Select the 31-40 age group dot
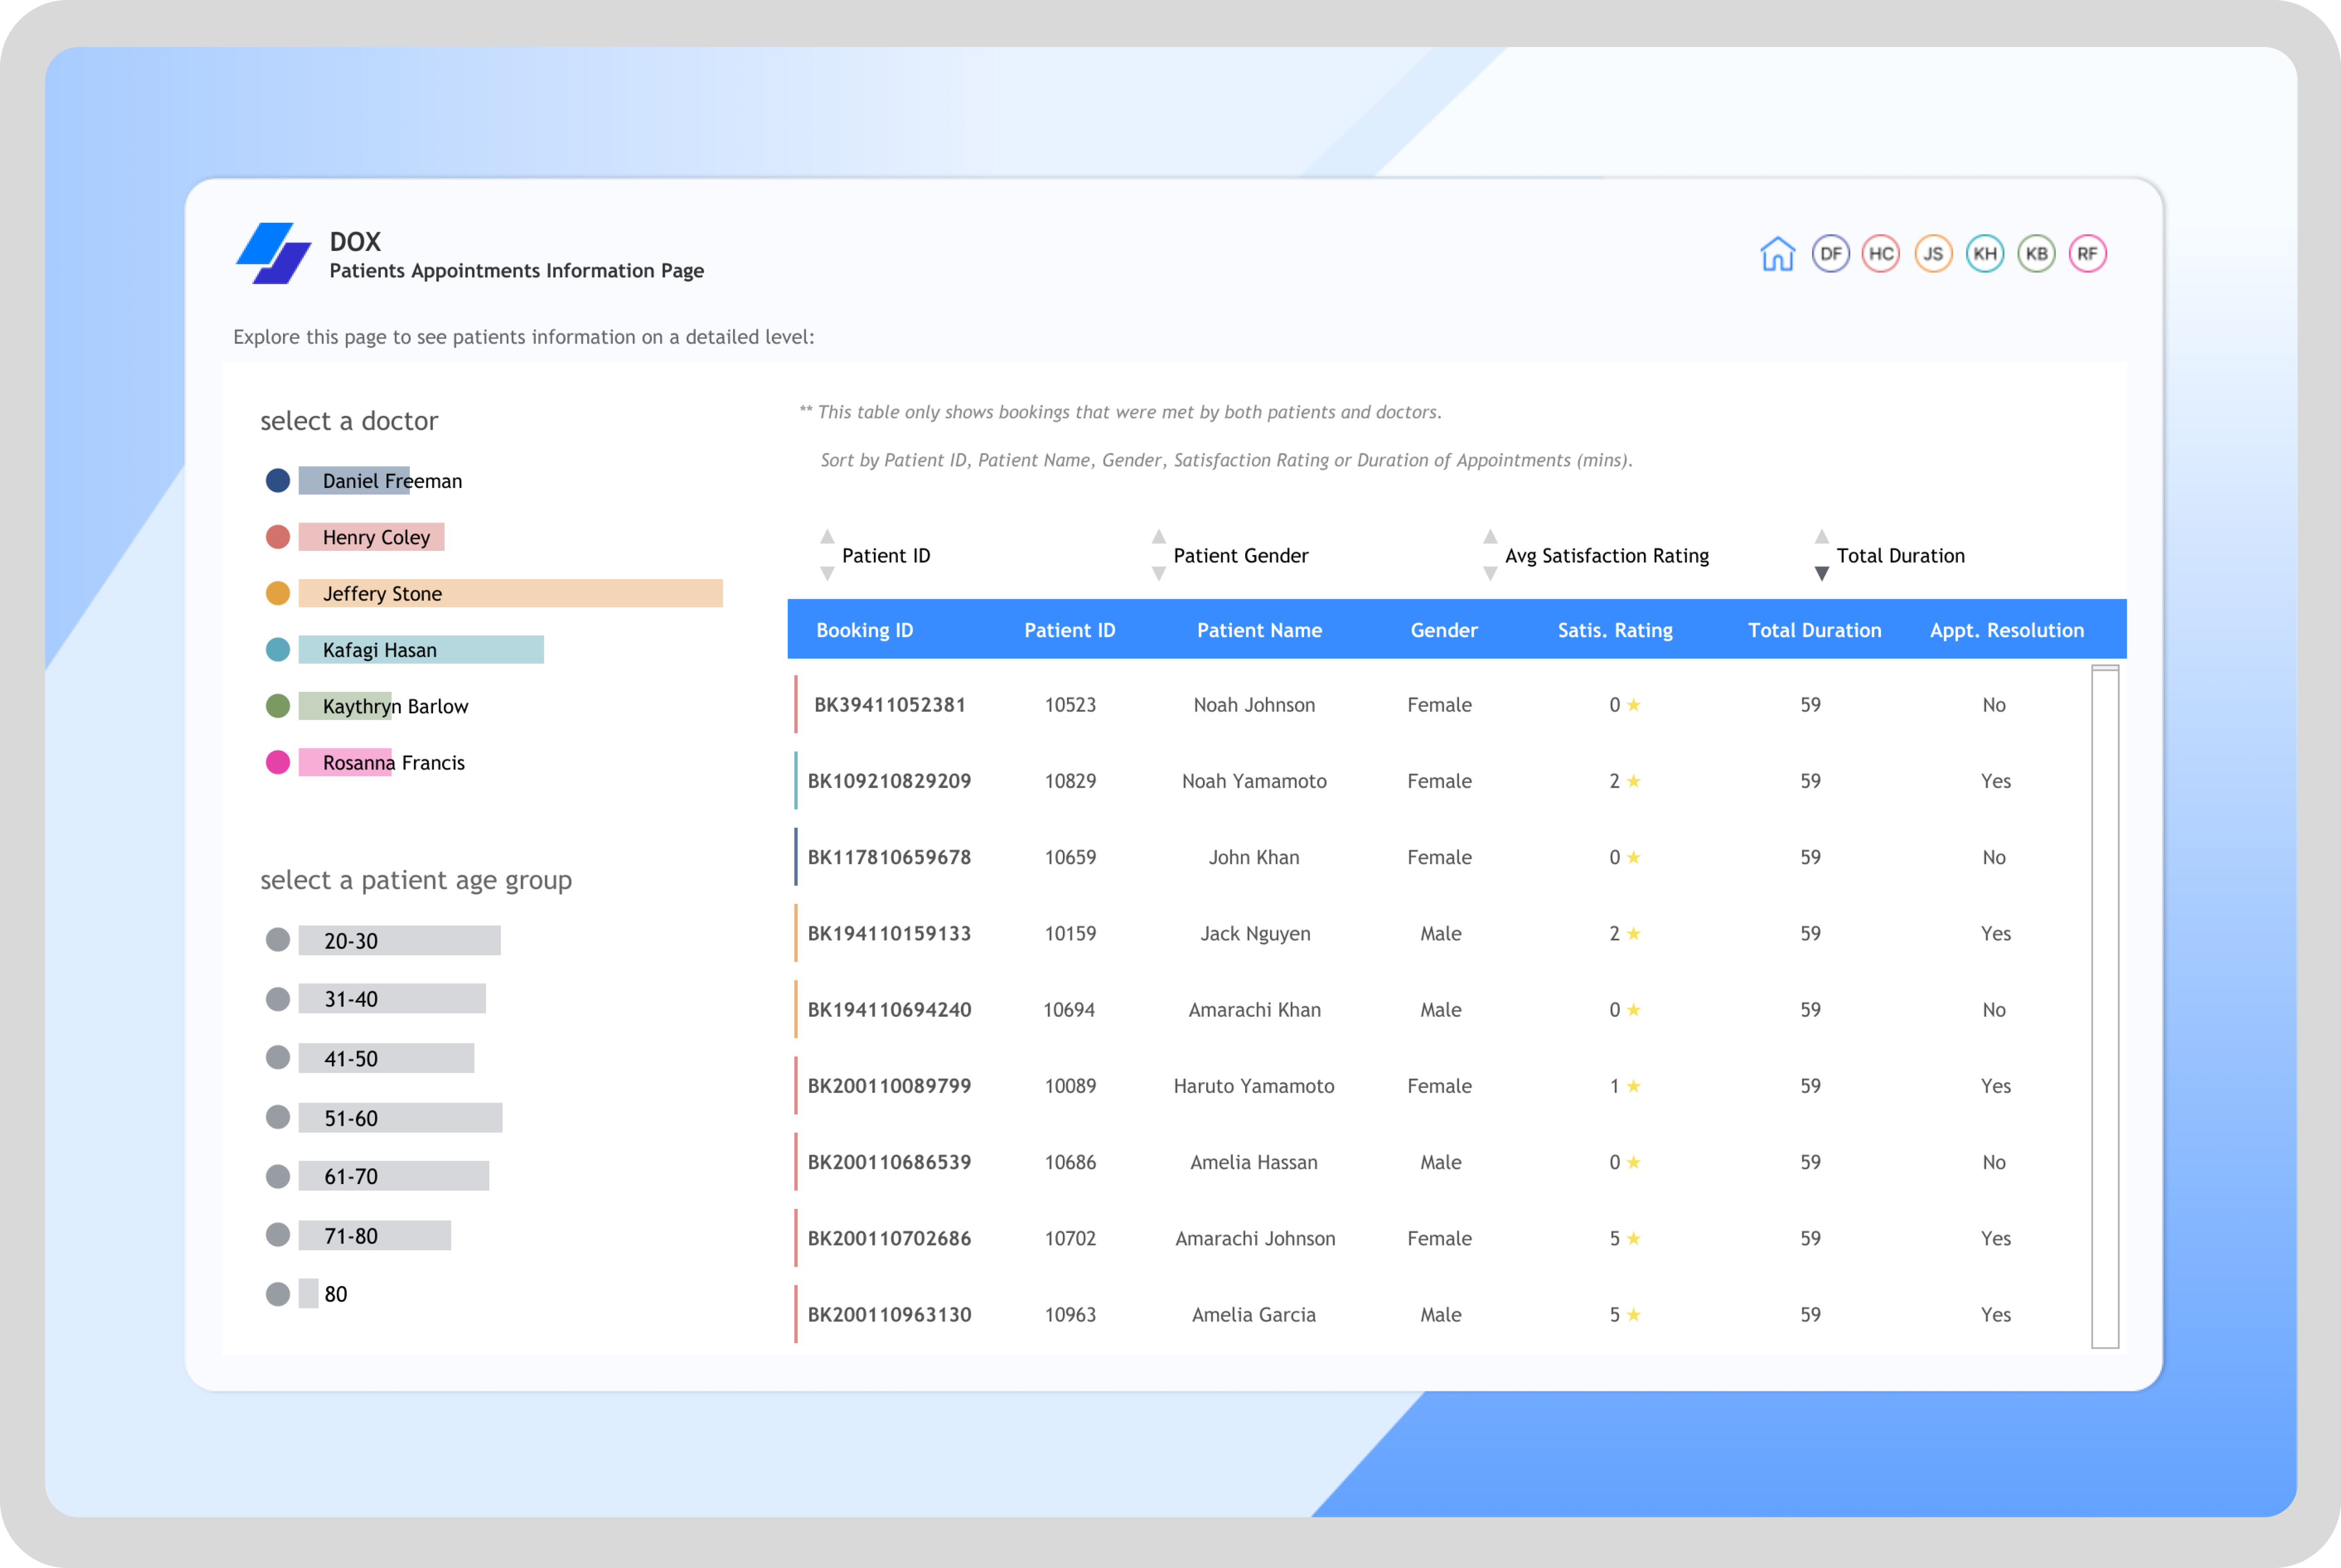 click(x=278, y=999)
